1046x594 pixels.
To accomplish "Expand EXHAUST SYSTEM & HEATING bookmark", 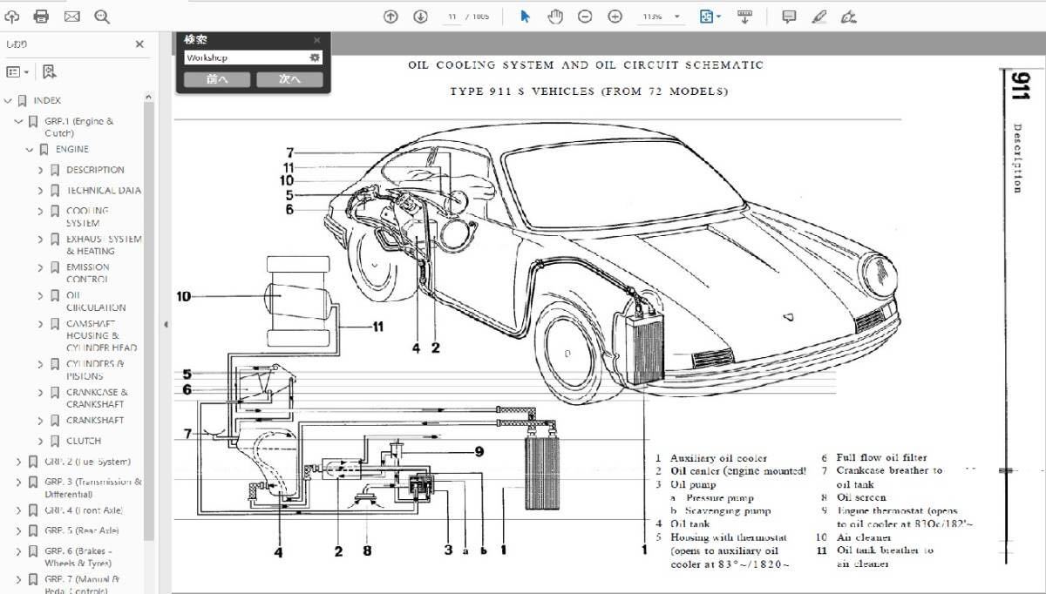I will (40, 239).
